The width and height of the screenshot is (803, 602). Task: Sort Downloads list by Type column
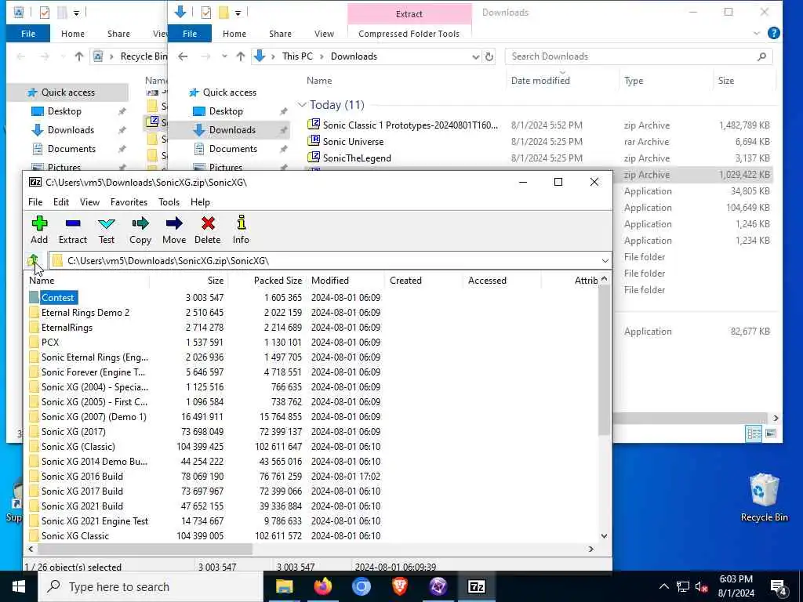pos(665,81)
